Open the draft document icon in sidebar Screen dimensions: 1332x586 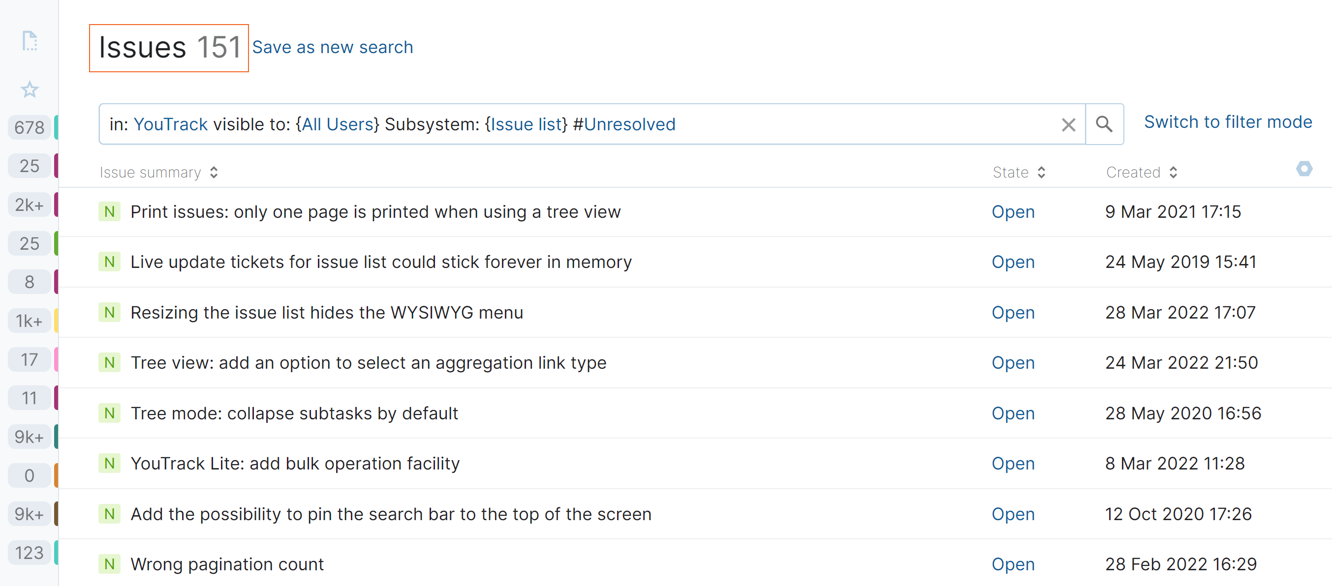[30, 41]
